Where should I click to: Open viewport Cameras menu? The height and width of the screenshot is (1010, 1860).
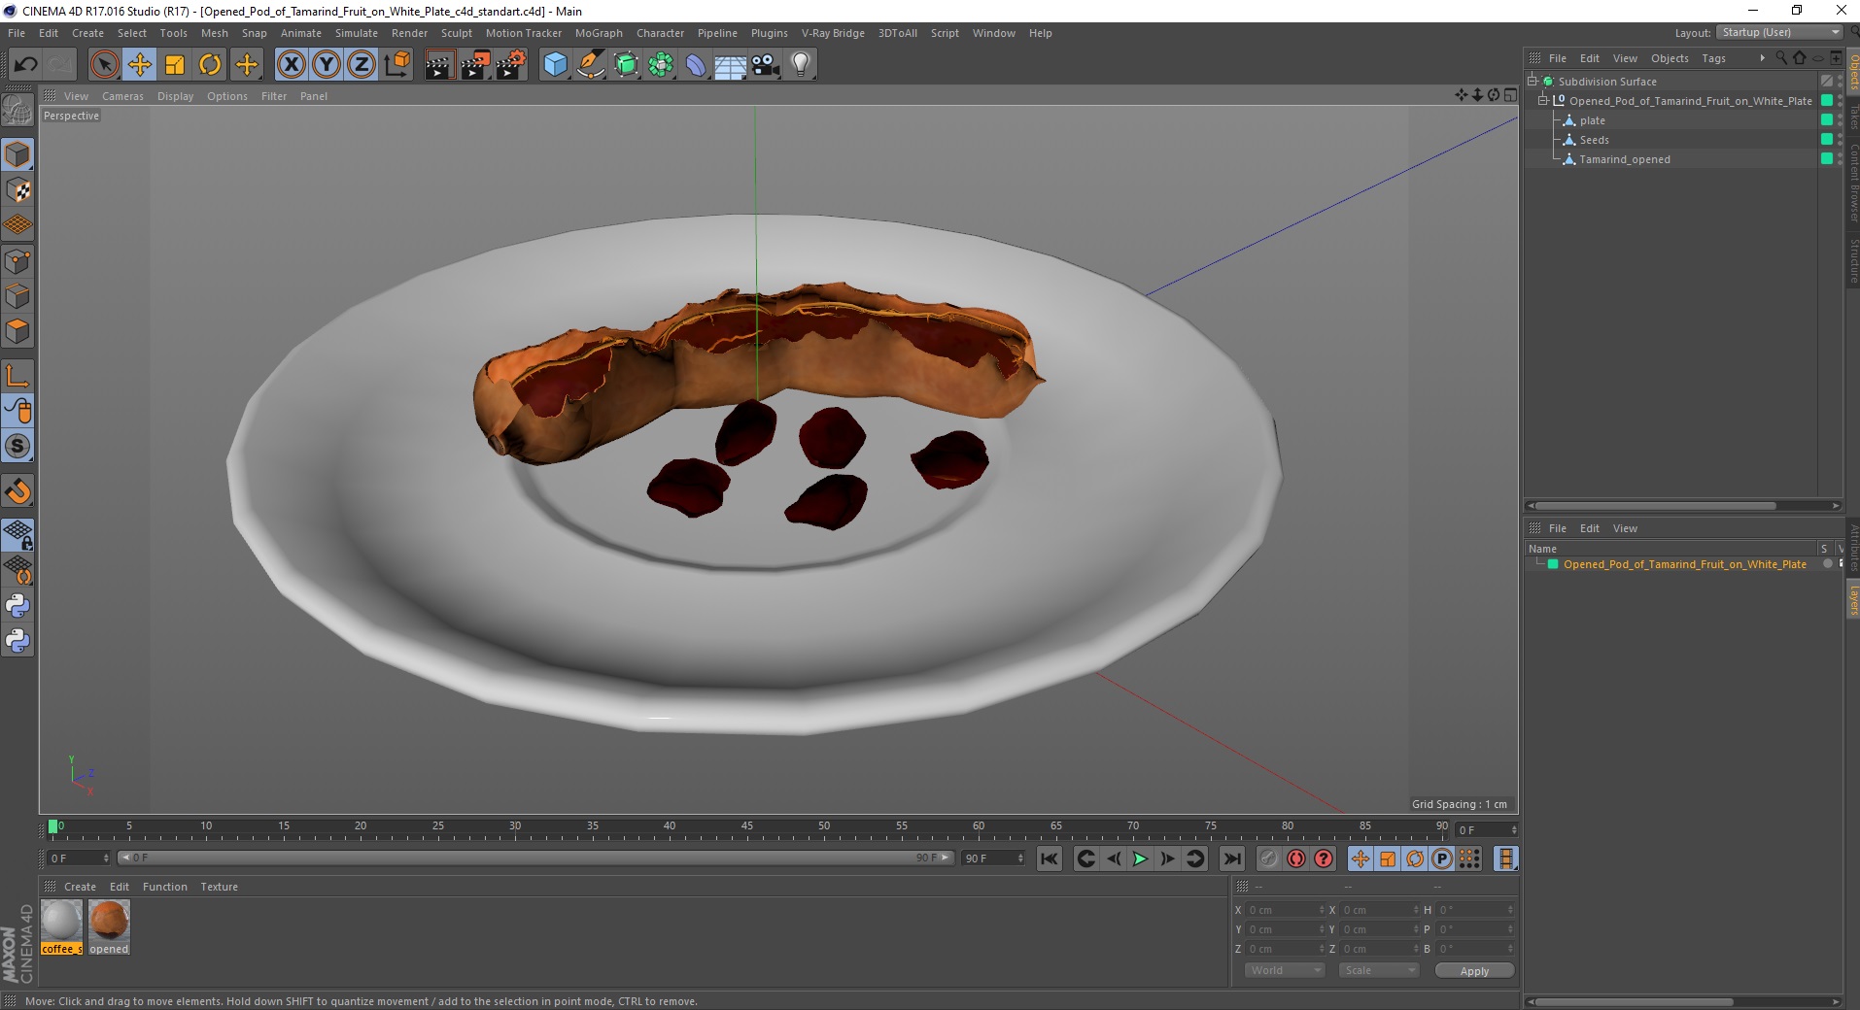click(122, 96)
